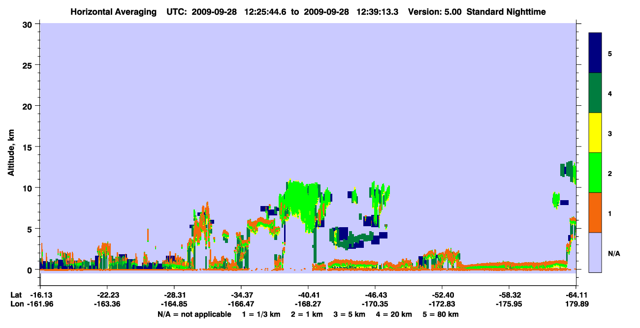
Task: Click the '3 = 5 km' legend note
Action: pos(349,314)
